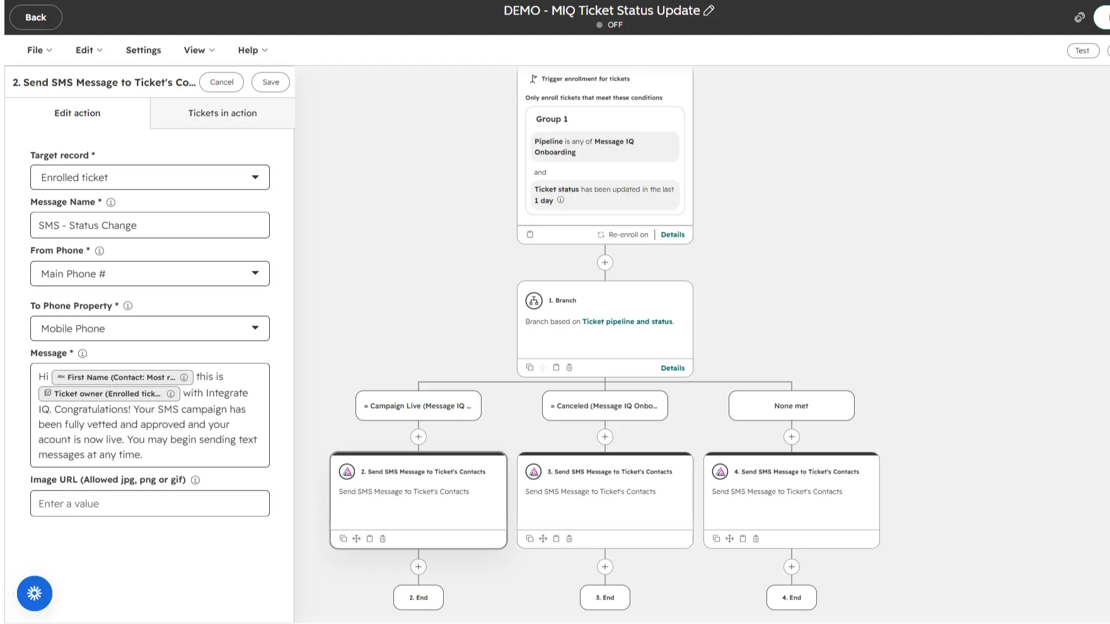
Task: Click the Canceled branch label box
Action: tap(605, 406)
